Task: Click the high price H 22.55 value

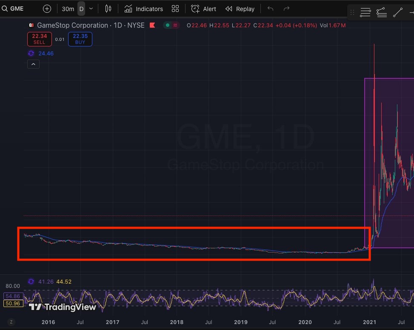Action: click(219, 26)
